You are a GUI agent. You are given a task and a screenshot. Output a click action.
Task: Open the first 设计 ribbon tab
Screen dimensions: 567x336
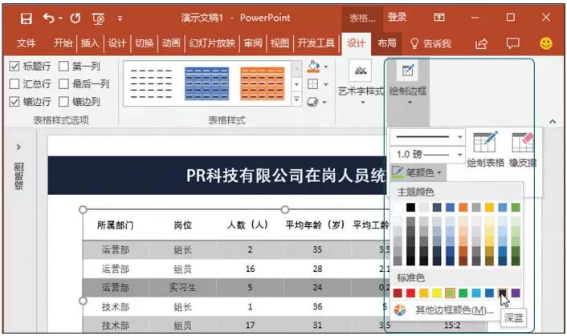tap(116, 43)
